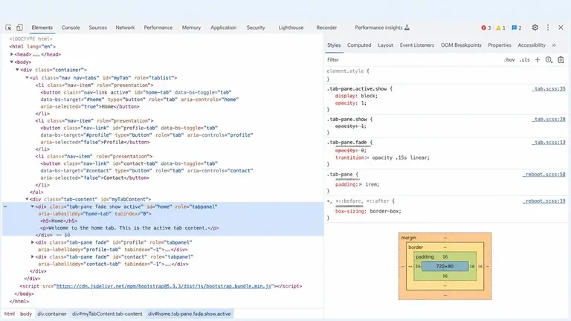Open the _tab.scss:35 source link
Viewport: 571px width, 321px height.
[x=549, y=89]
